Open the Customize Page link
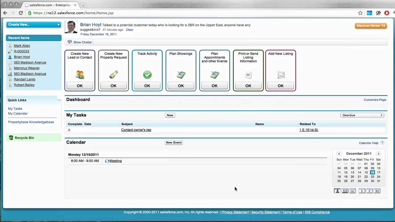The width and height of the screenshot is (395, 222). [x=375, y=100]
